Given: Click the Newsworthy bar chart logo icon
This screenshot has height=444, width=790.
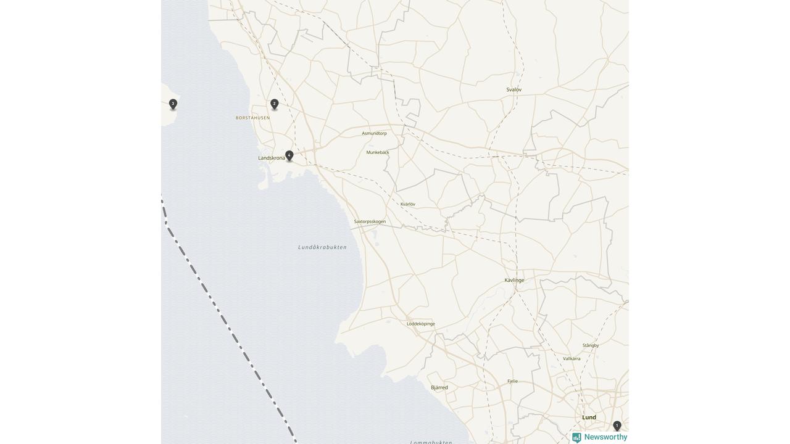Looking at the screenshot, I should [x=576, y=438].
